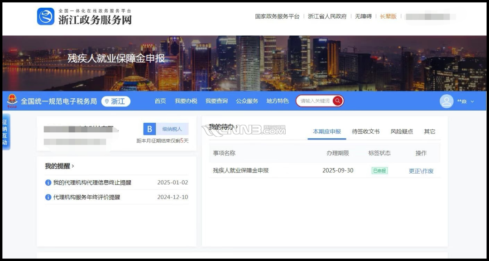Expand the user account dropdown arrow

[x=472, y=101]
